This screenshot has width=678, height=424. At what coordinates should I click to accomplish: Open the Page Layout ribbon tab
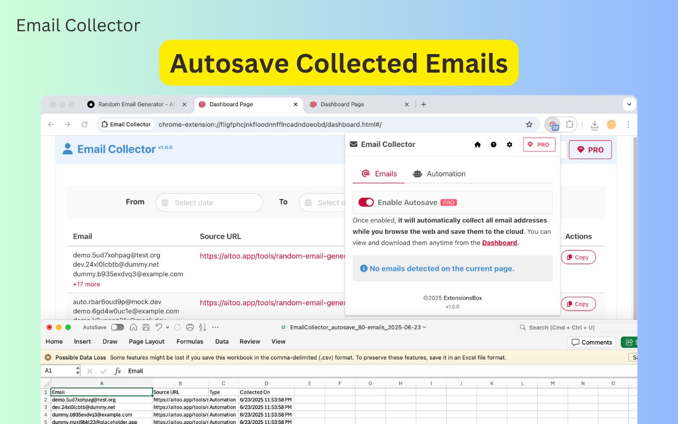147,342
